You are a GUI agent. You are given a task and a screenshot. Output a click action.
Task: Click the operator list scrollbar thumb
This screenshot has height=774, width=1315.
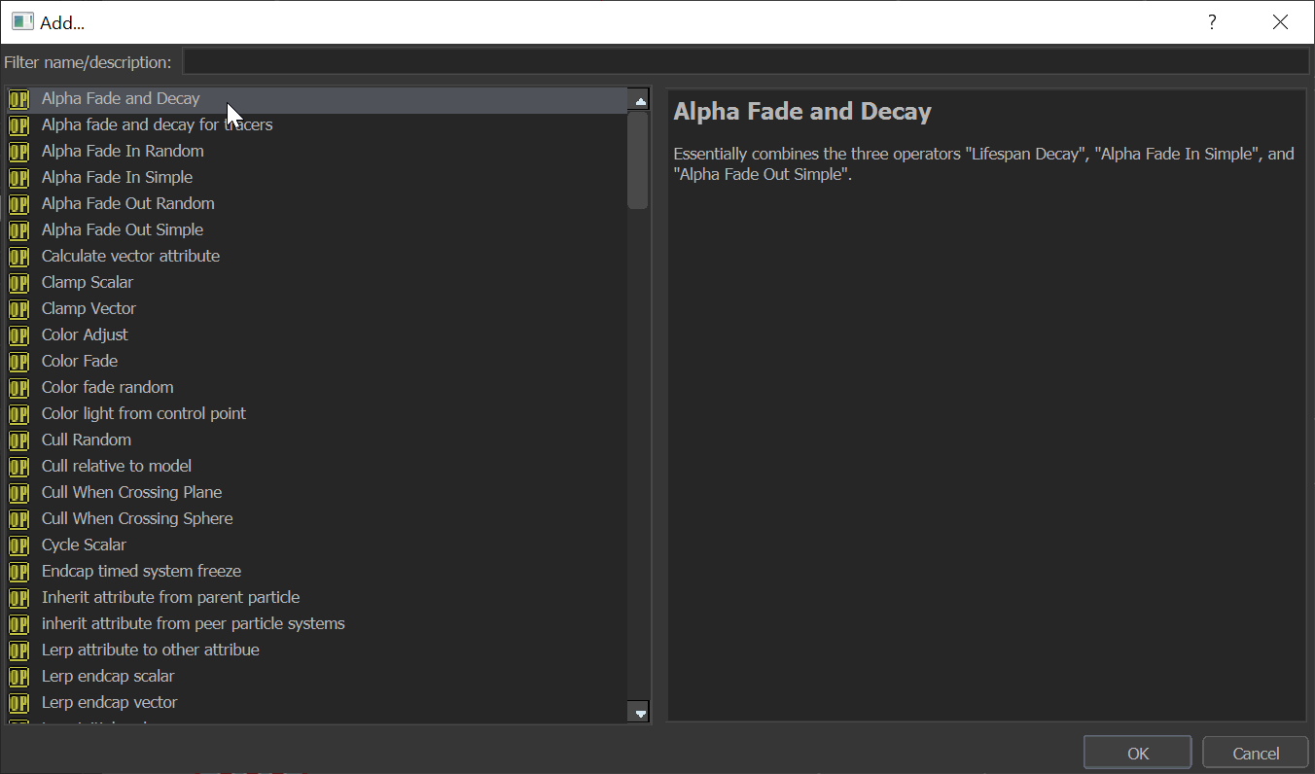638,160
